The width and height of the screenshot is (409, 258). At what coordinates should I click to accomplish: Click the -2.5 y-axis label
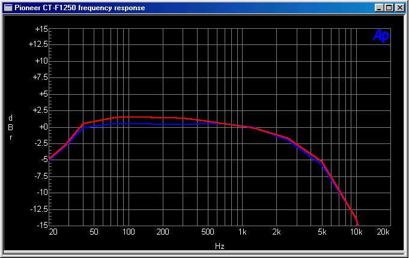(41, 143)
